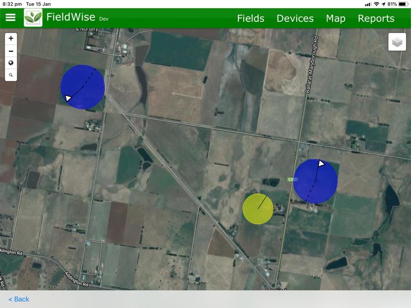
Task: Switch to the Map view
Action: tap(335, 18)
